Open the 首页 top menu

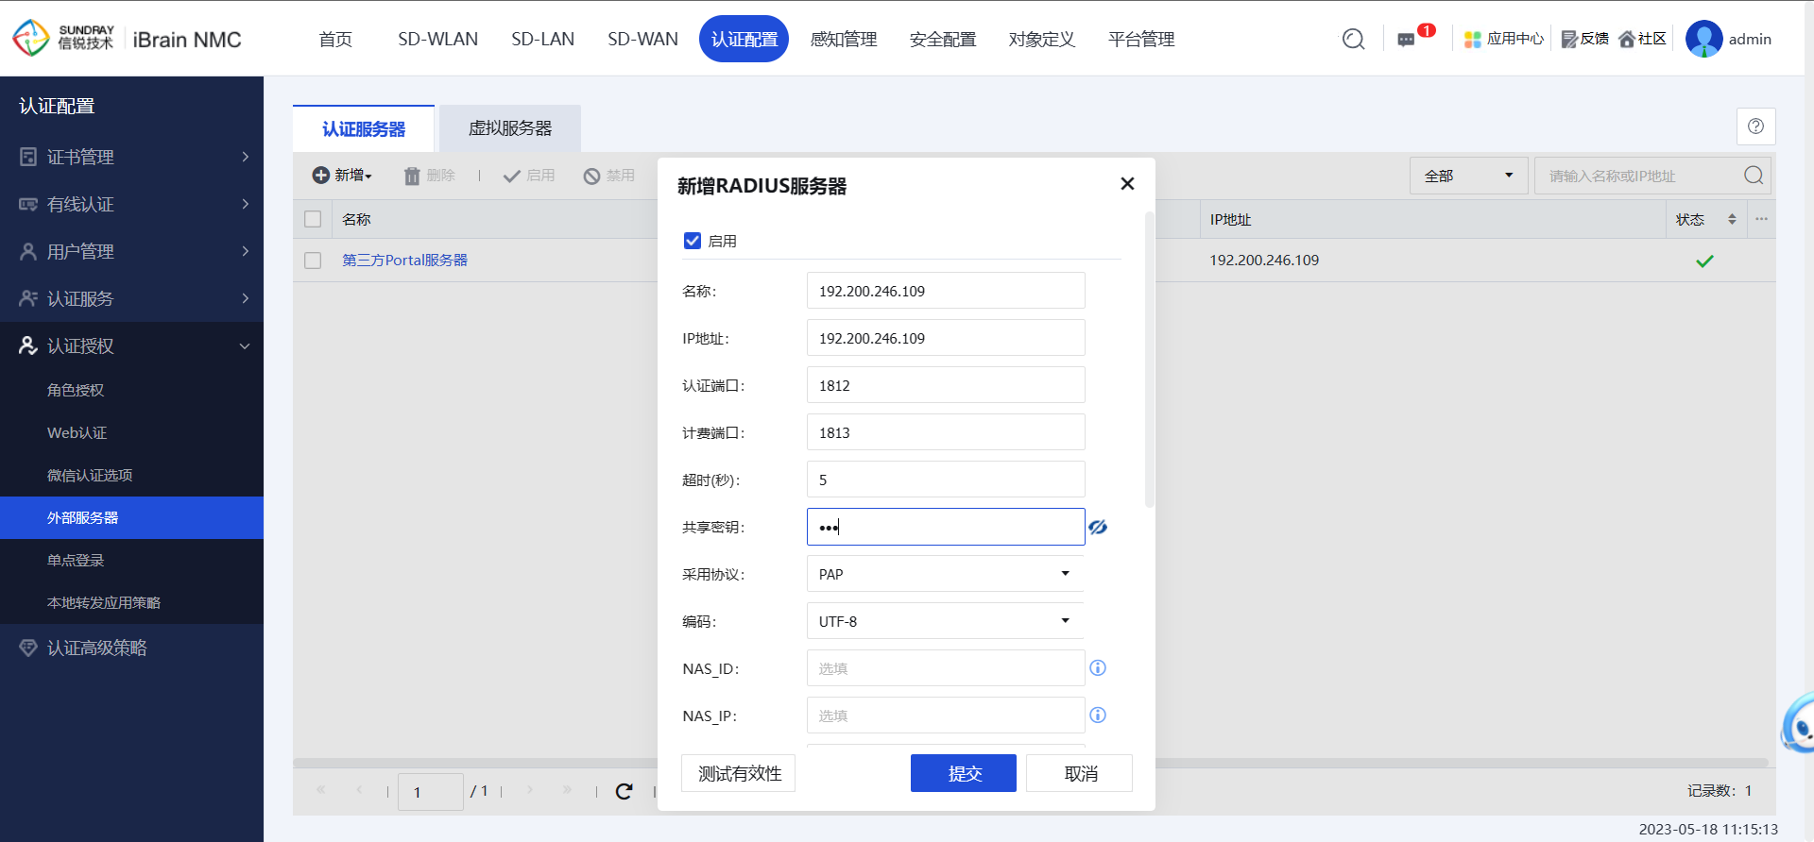click(x=335, y=39)
